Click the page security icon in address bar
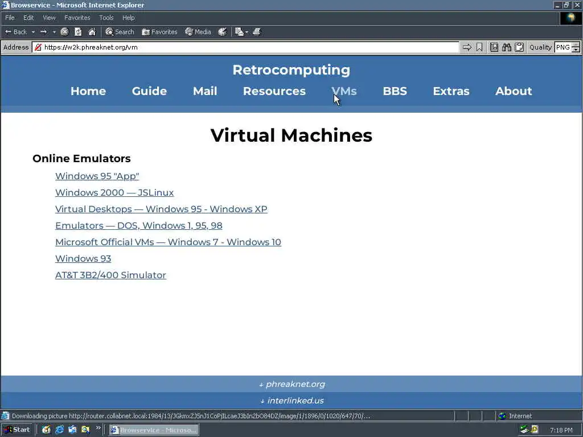The image size is (583, 437). pyautogui.click(x=38, y=47)
